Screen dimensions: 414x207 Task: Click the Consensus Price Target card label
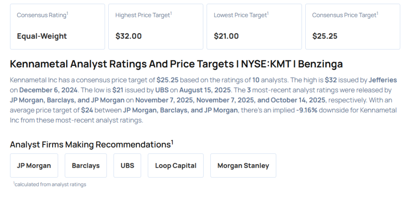click(x=345, y=15)
